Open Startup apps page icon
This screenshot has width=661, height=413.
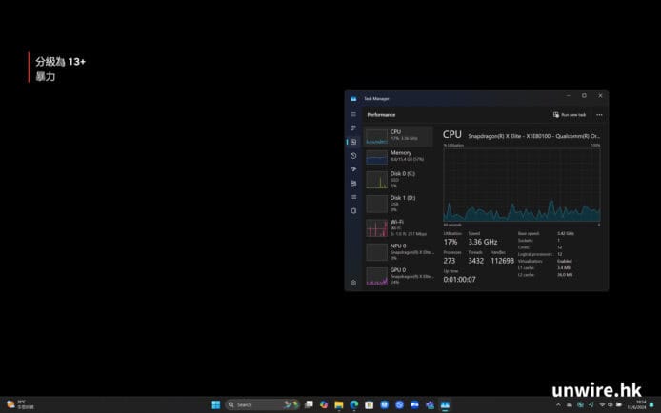click(x=353, y=169)
